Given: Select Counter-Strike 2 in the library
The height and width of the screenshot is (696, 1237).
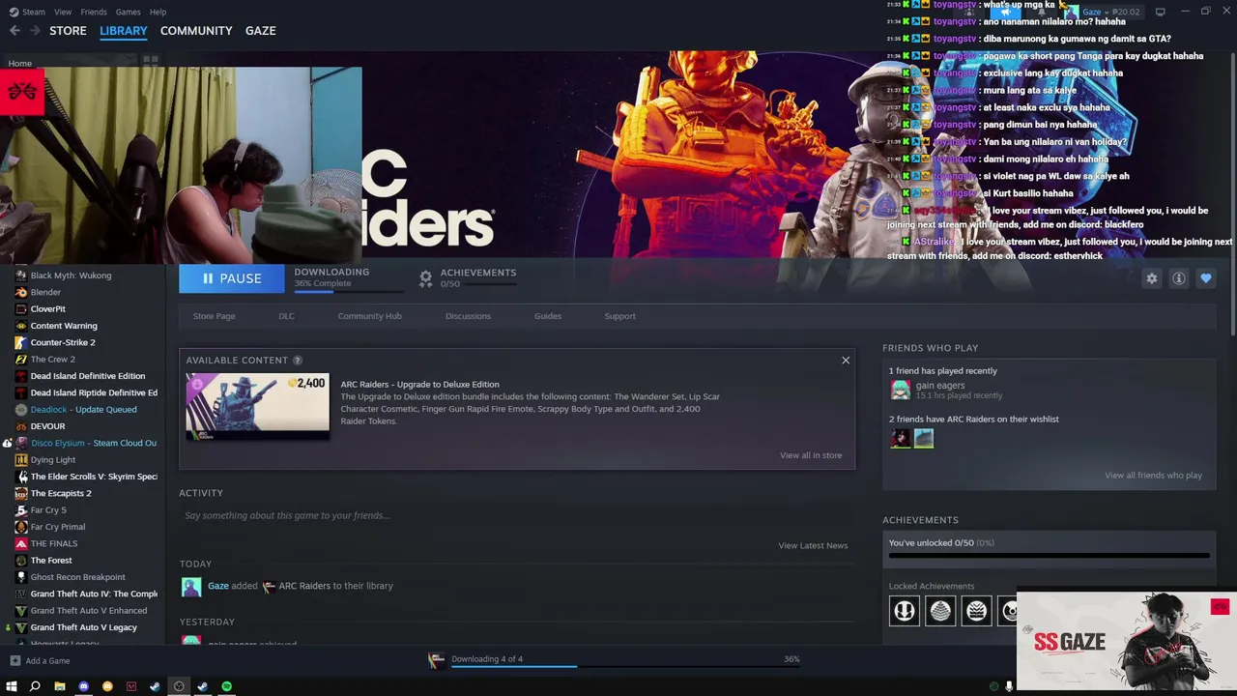Looking at the screenshot, I should [x=63, y=342].
